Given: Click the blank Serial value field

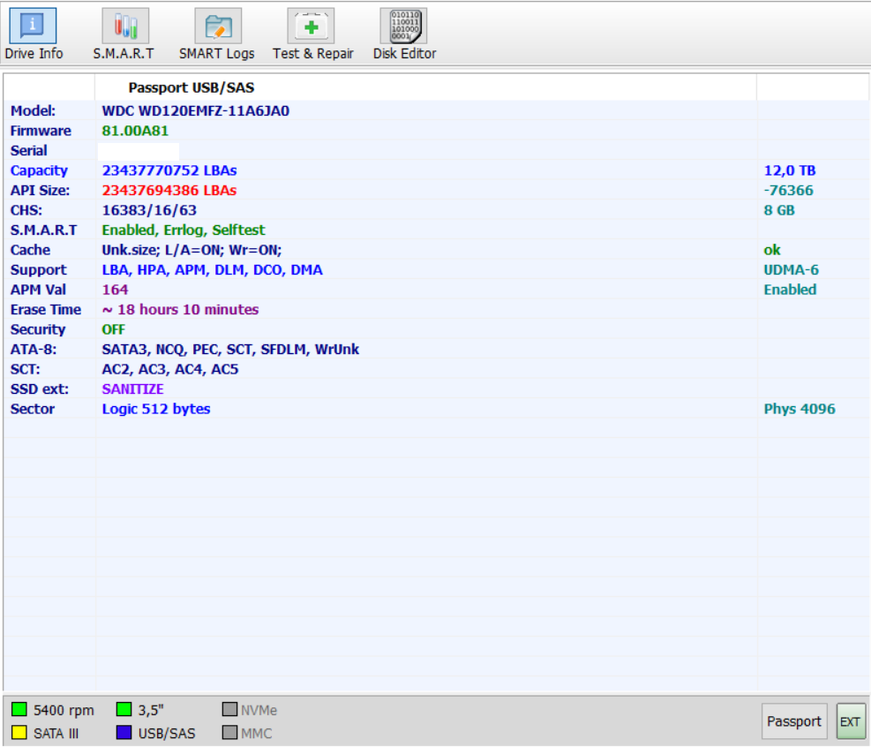Looking at the screenshot, I should 139,151.
